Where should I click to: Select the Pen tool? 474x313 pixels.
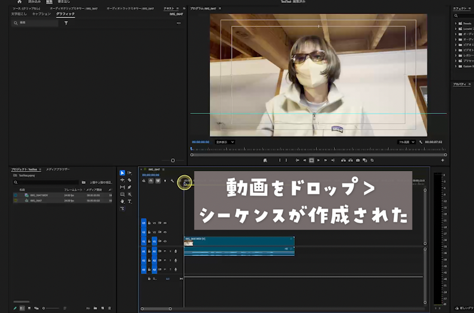(129, 187)
